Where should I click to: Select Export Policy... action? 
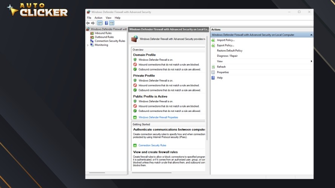[225, 46]
